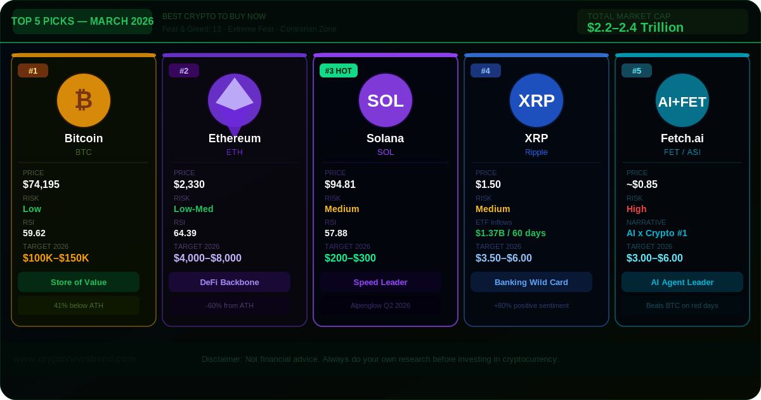
Task: Click the Store of Value button
Action: tap(79, 282)
